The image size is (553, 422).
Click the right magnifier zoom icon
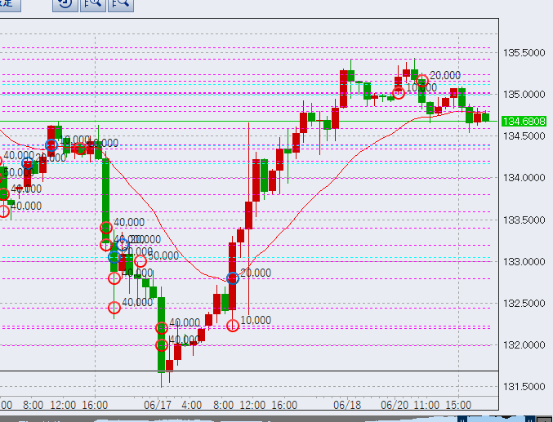tap(121, 6)
